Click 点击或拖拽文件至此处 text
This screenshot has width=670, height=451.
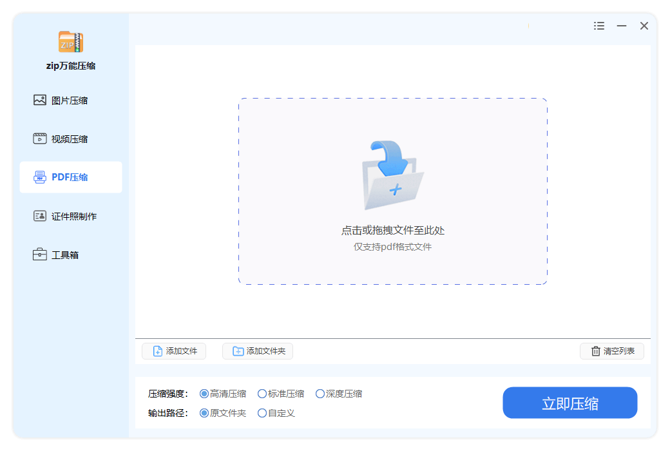point(393,231)
